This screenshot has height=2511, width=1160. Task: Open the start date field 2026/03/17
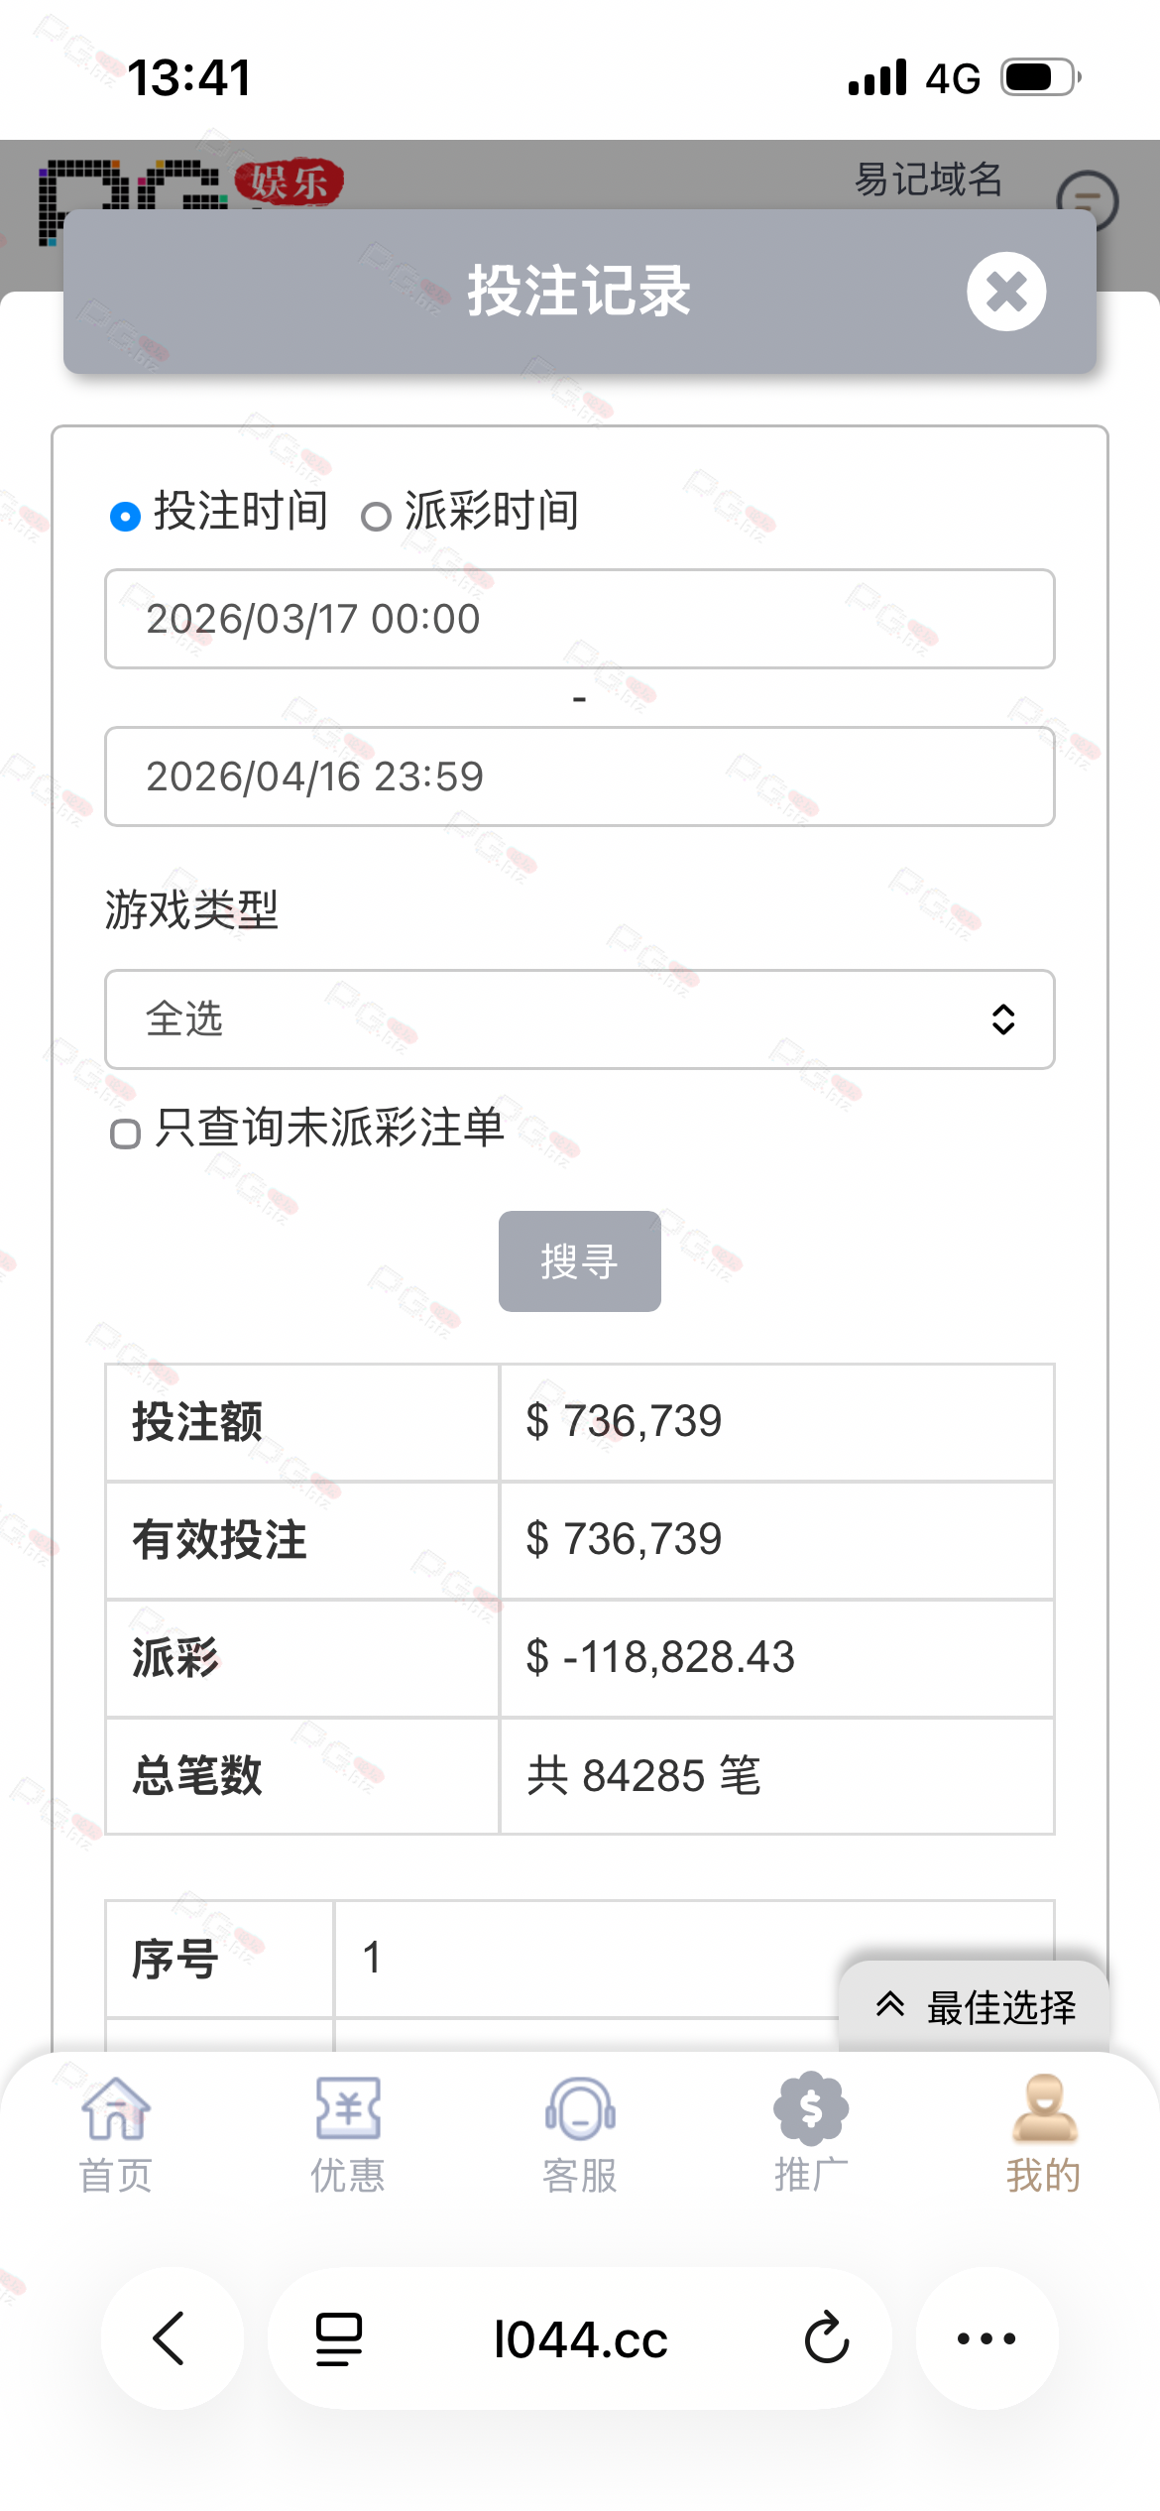click(x=579, y=619)
